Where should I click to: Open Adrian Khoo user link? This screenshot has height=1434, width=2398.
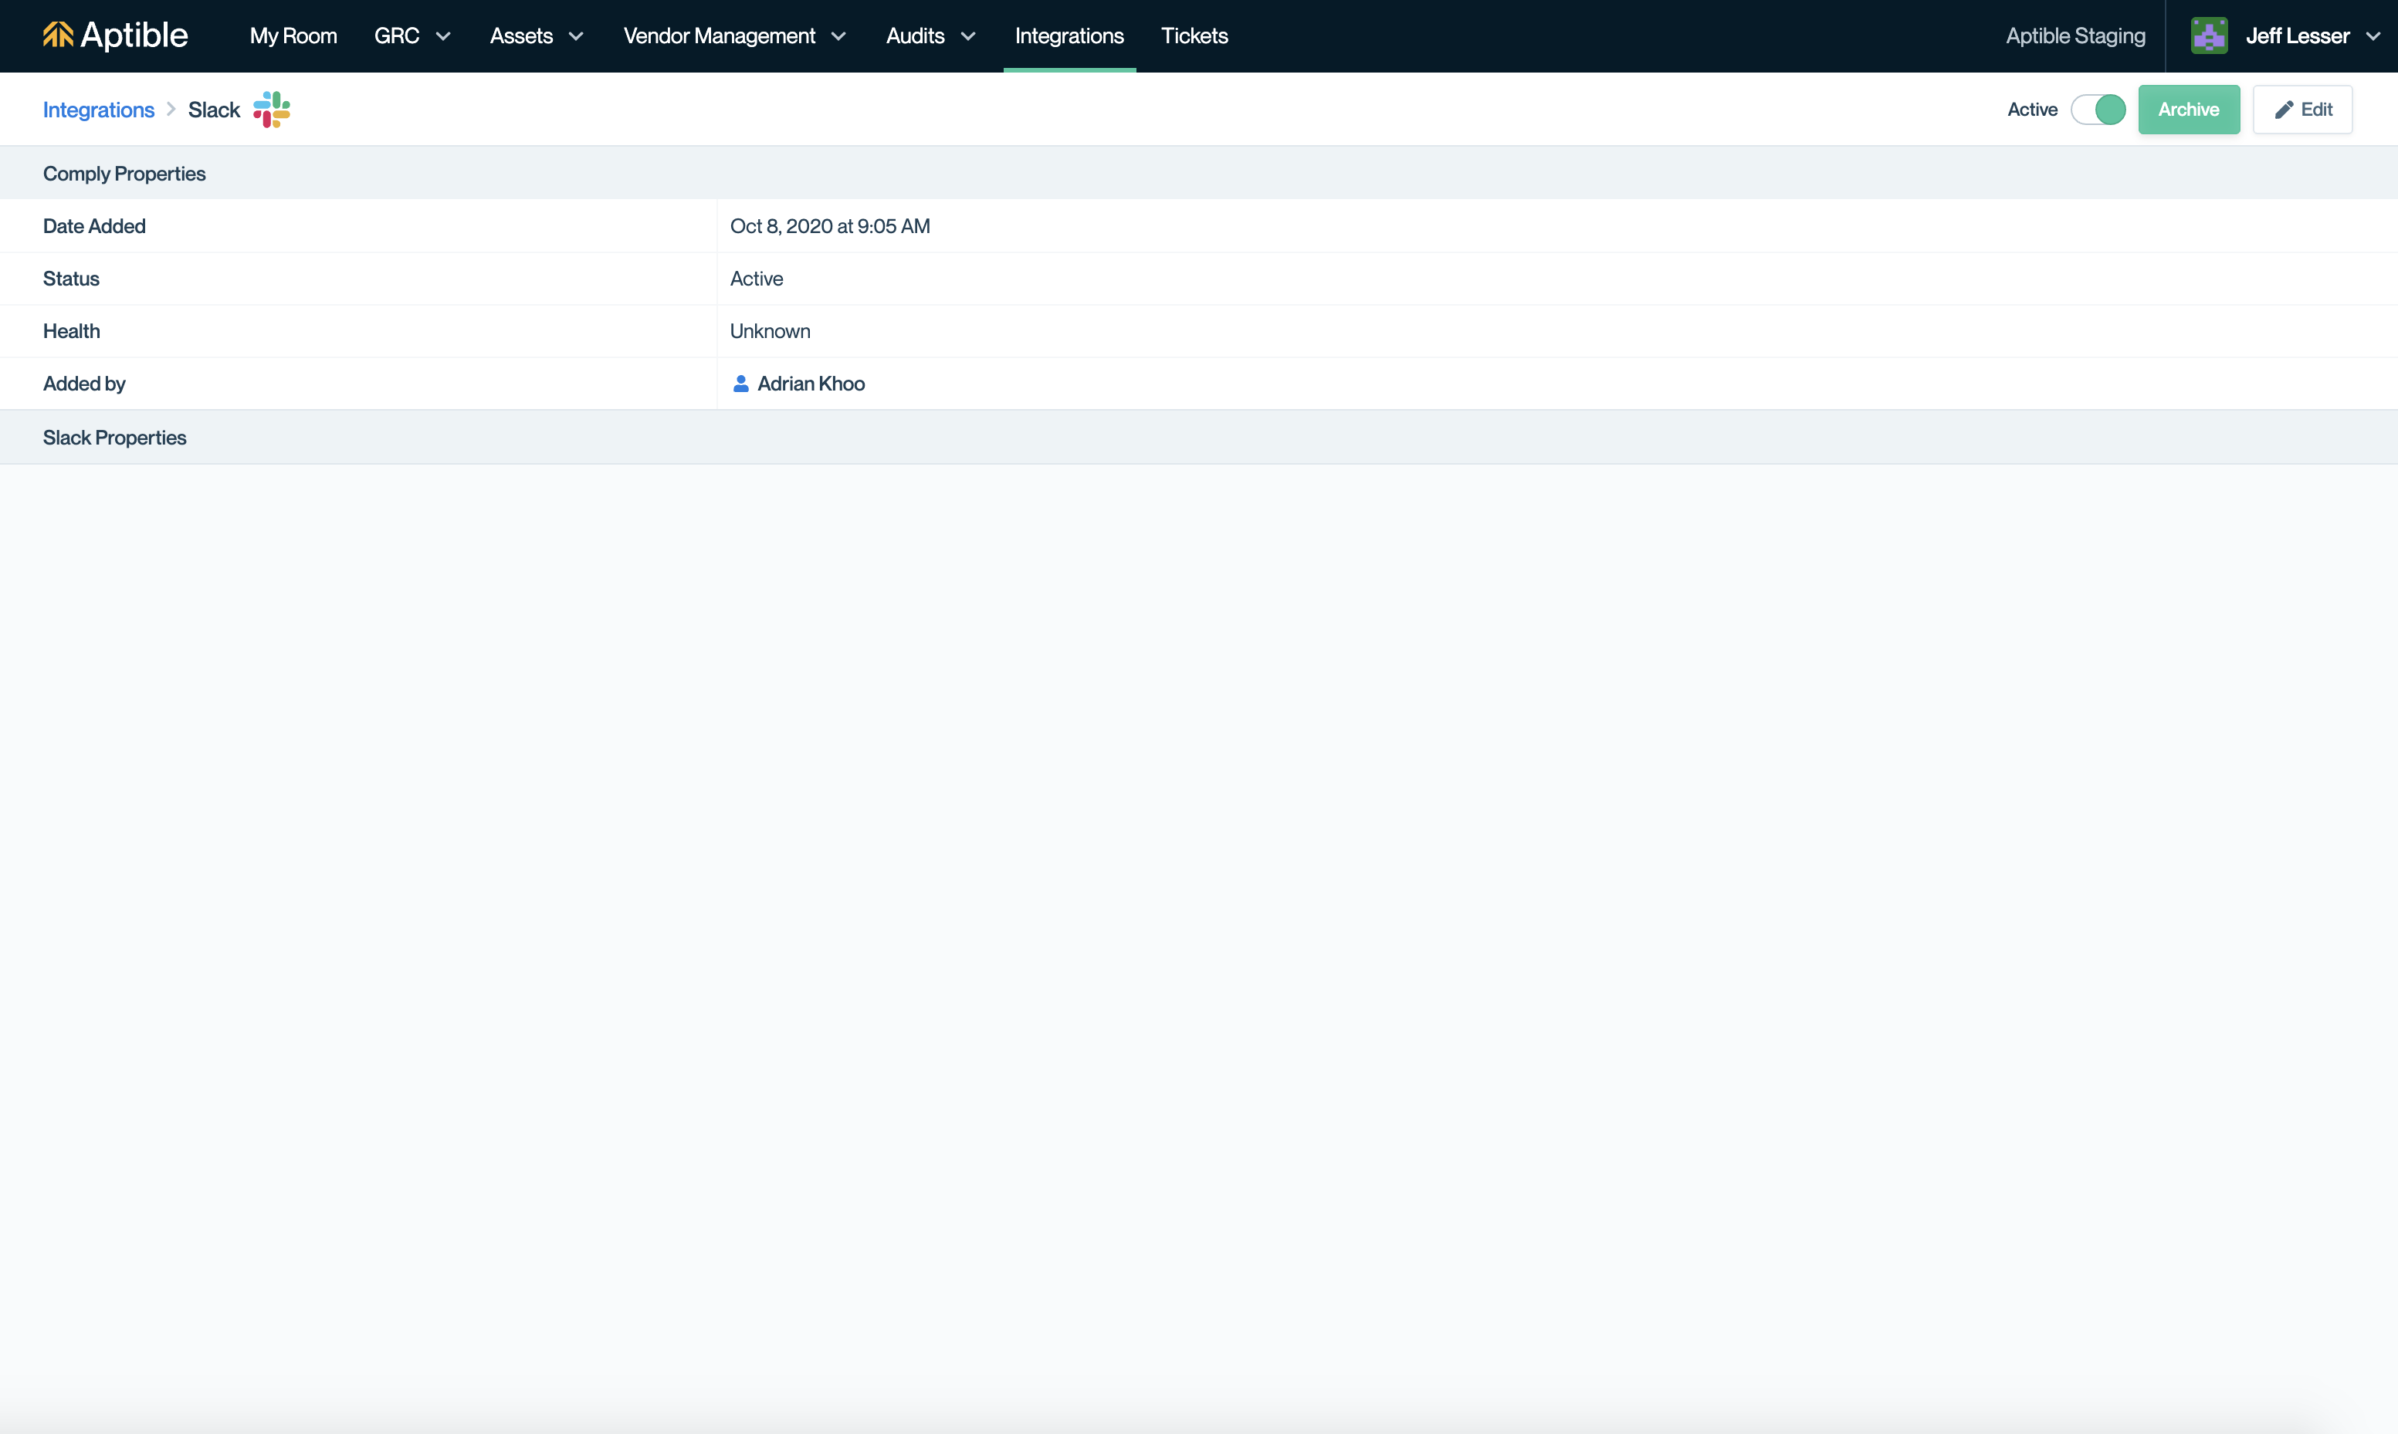pos(810,384)
